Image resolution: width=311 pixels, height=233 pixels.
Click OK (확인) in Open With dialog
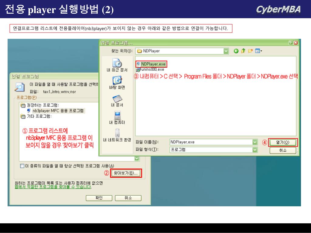coord(99,198)
